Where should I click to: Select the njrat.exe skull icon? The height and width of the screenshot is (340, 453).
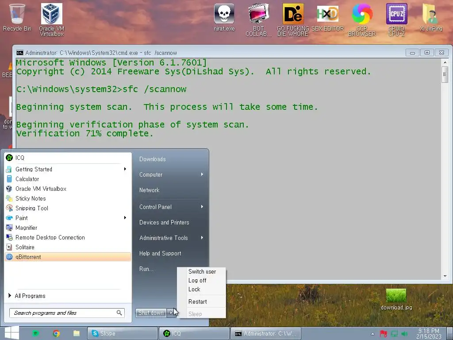coord(224,17)
